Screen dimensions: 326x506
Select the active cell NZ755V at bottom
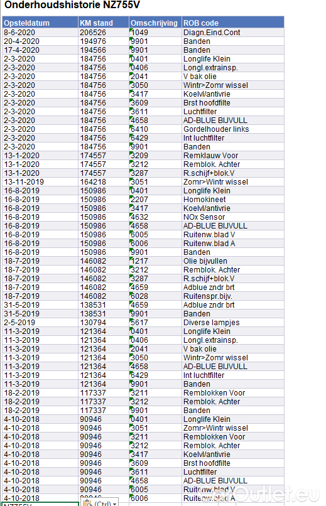[x=40, y=504]
